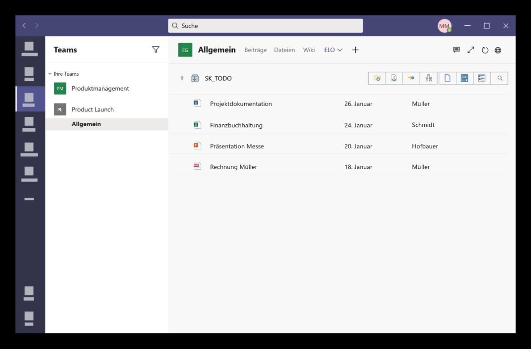Open the Rechnung Müller PDF entry
531x349 pixels.
(x=234, y=167)
